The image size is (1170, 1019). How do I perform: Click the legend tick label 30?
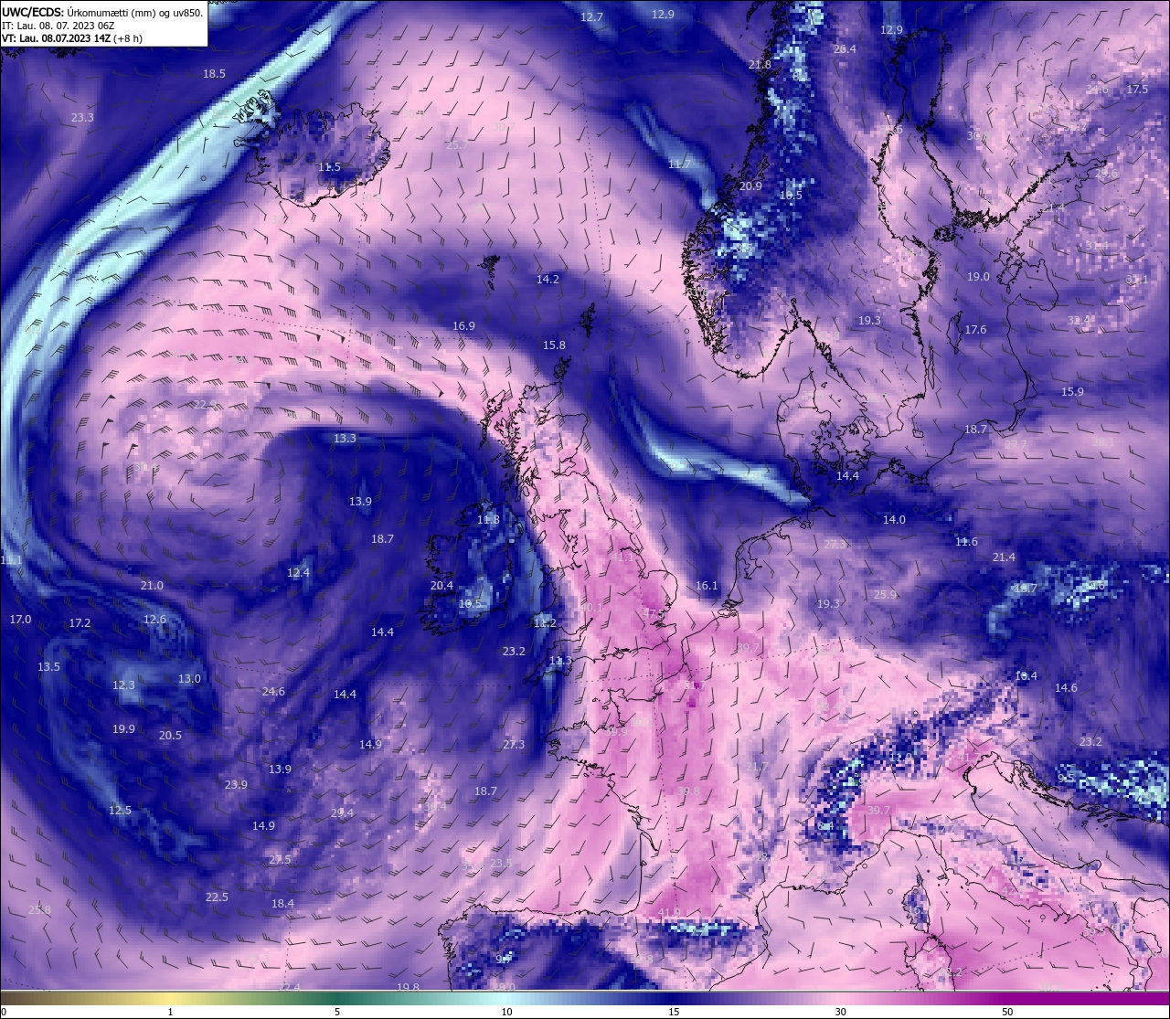840,1012
